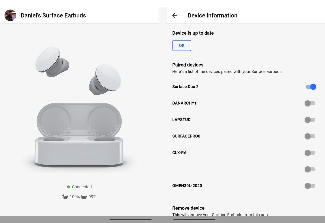Turn on the OMEN30L-2020 toggle
The image size is (325, 223).
coord(310,186)
